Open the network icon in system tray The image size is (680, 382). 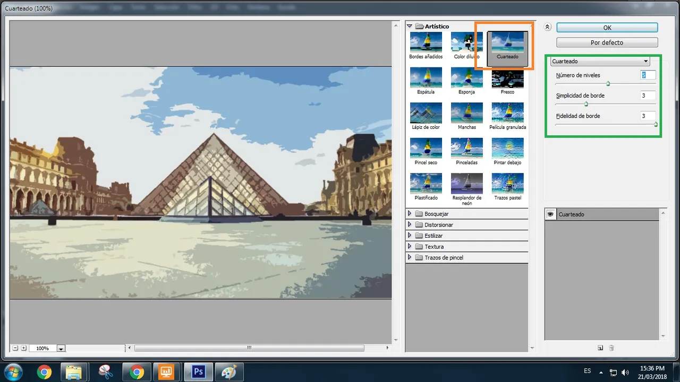pos(613,372)
